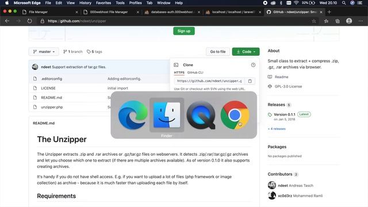Open macOS Control Center icon

click(x=360, y=3)
